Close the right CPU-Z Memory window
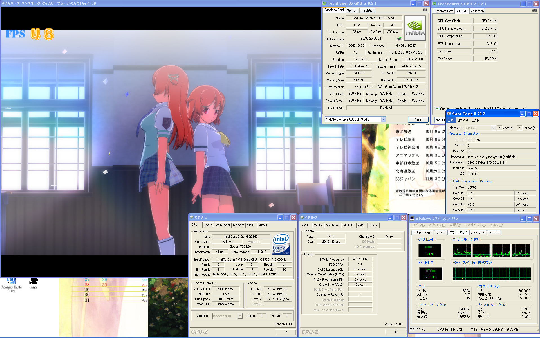This screenshot has height=338, width=540. point(404,217)
